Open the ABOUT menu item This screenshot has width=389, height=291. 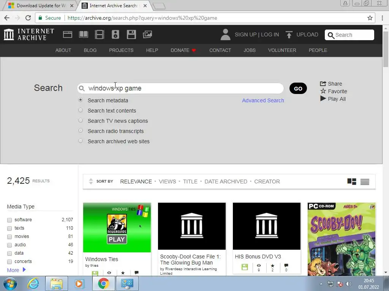pos(63,50)
